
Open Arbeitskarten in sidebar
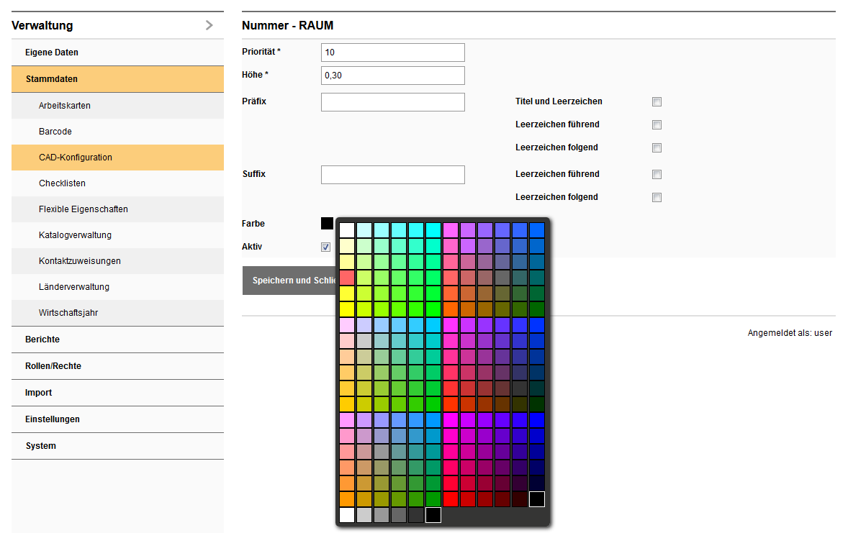coord(65,106)
